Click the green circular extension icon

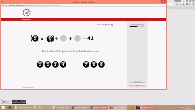(187, 4)
